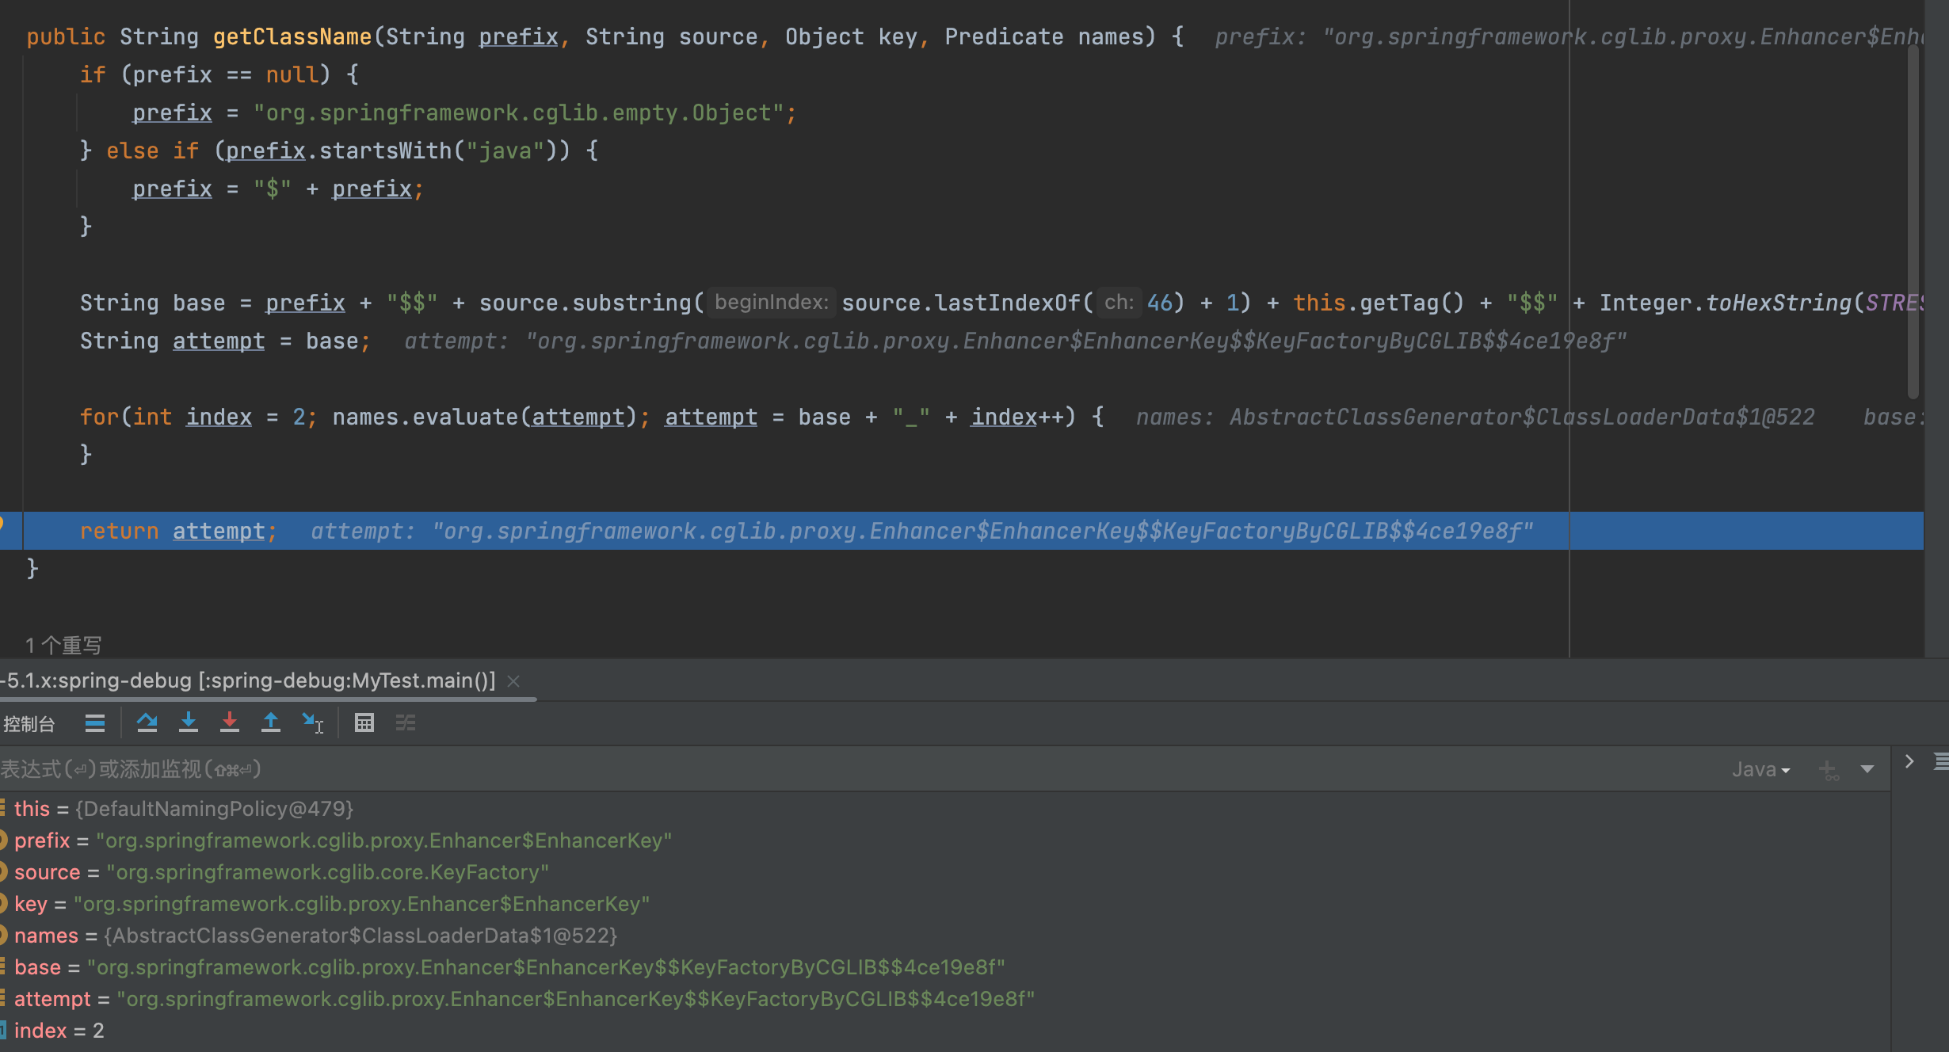Click the '1 个重写' override inlay hint
The width and height of the screenshot is (1949, 1052).
point(63,646)
